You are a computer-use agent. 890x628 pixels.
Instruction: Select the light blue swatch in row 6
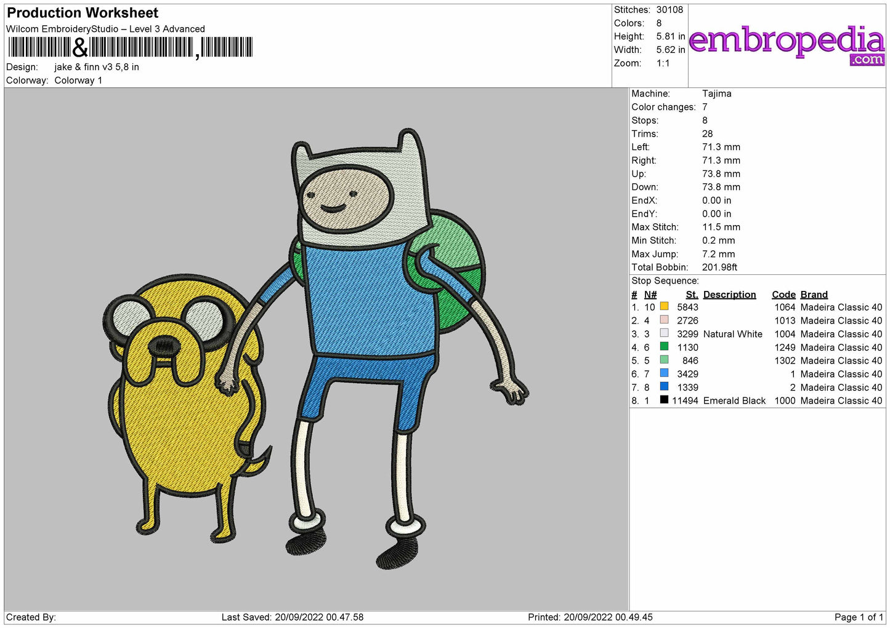click(664, 373)
